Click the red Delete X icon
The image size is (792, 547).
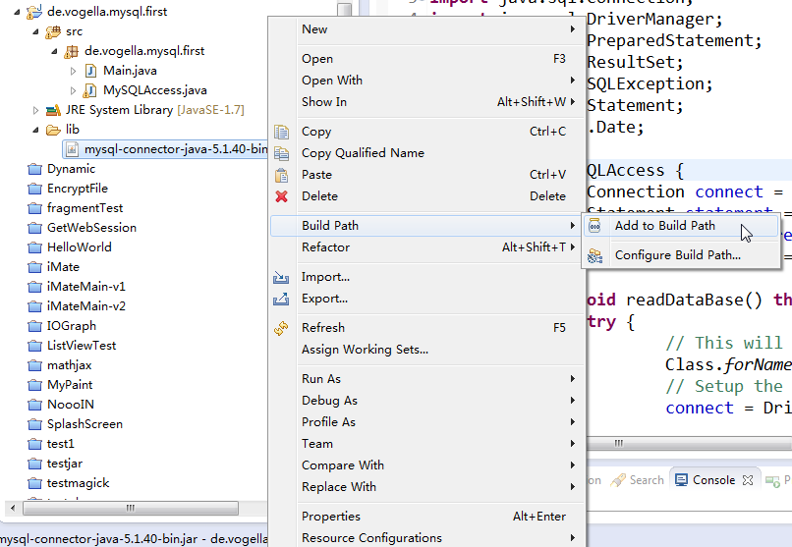(x=282, y=196)
